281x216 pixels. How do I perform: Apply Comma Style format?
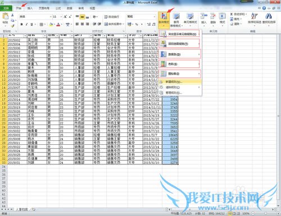coord(142,24)
